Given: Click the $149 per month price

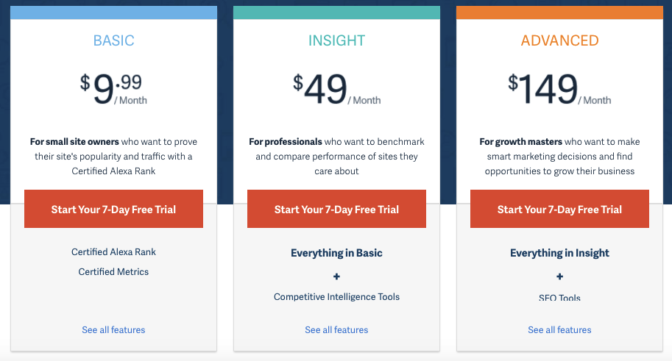Looking at the screenshot, I should (x=559, y=90).
